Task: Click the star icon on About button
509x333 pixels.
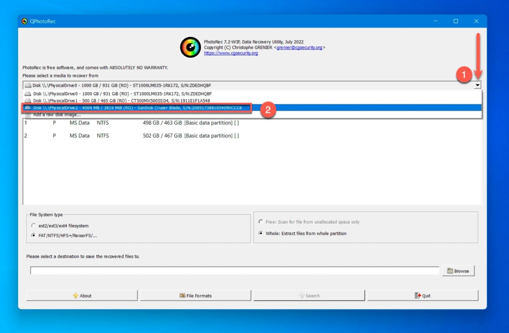Action: [x=75, y=296]
